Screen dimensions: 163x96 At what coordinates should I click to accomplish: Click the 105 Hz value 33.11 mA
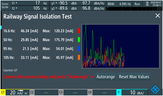click(x=29, y=57)
